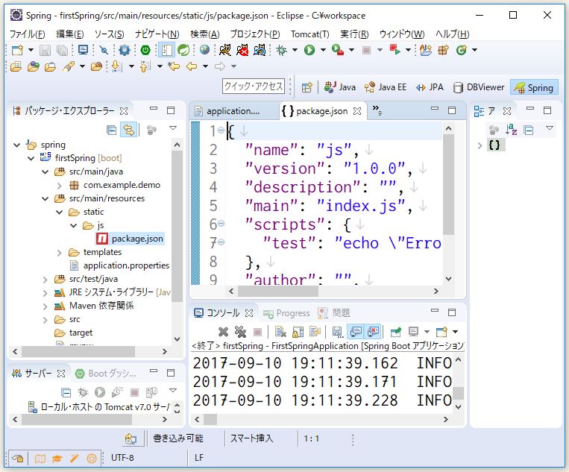Click Remove All Terminated Launches icon

tap(240, 331)
